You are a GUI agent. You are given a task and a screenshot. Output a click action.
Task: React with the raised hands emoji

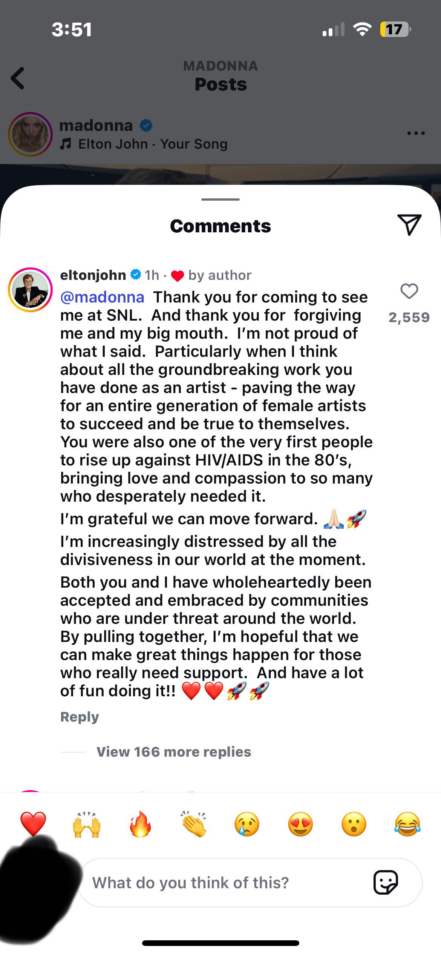click(87, 824)
